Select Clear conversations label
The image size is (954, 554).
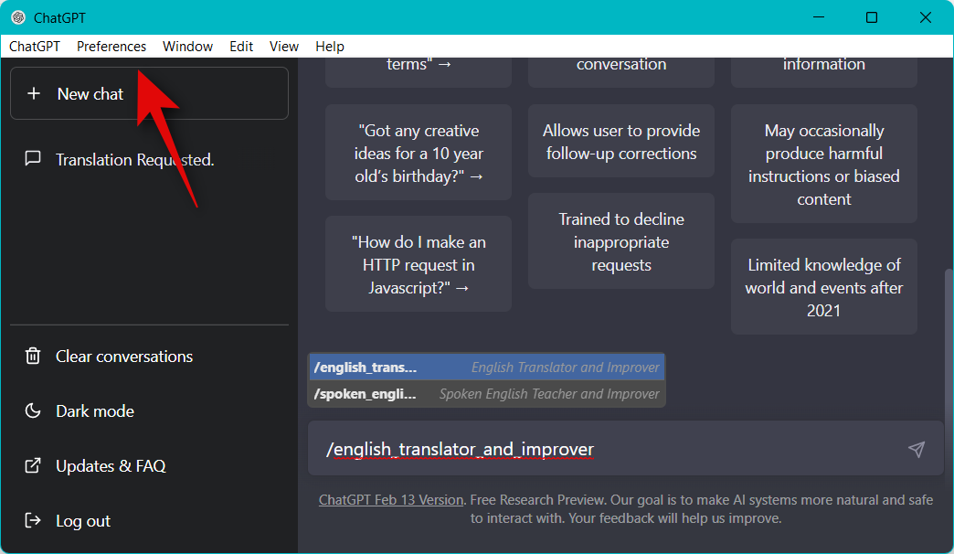pyautogui.click(x=124, y=357)
